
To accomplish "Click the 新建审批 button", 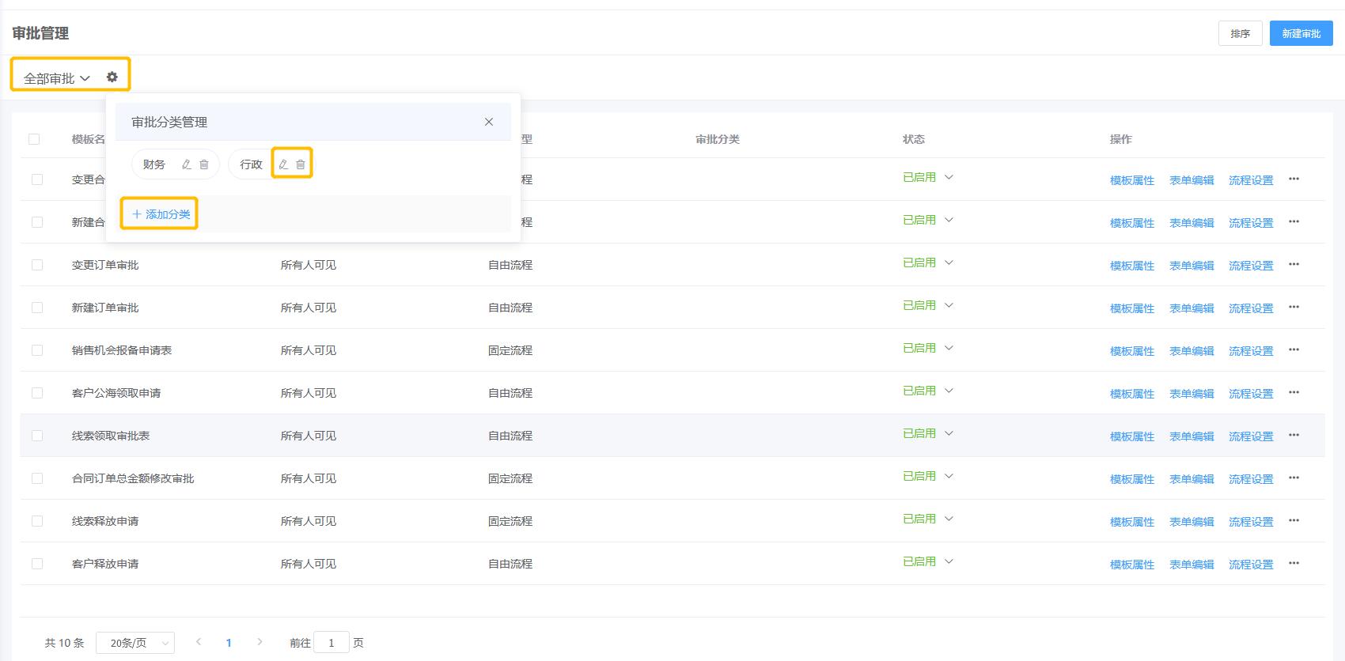I will click(x=1301, y=33).
